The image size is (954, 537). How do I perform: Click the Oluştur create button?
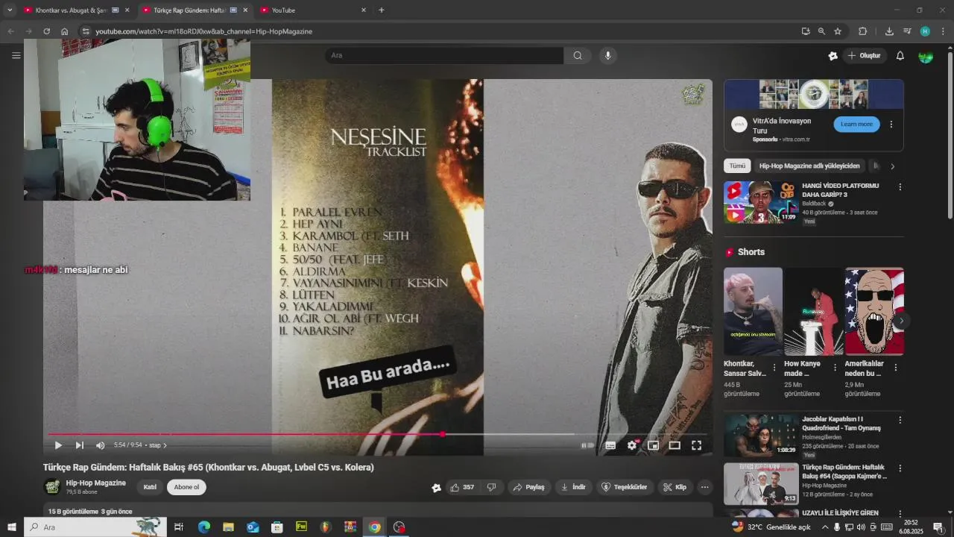pyautogui.click(x=864, y=56)
